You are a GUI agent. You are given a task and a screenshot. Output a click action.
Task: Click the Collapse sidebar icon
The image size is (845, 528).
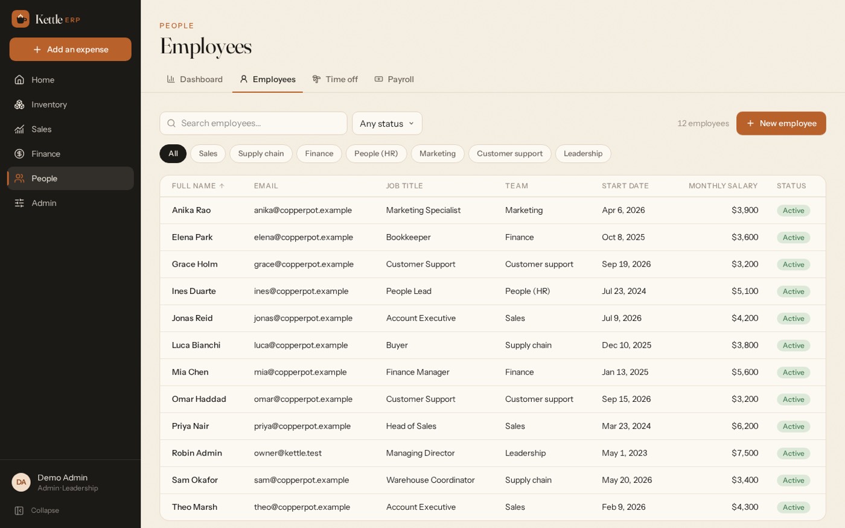[x=19, y=511]
